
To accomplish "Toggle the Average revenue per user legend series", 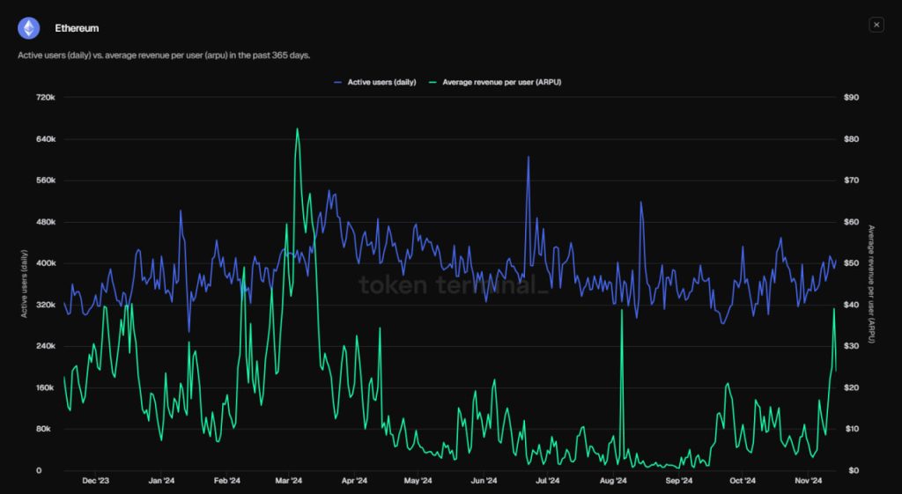I will point(500,82).
